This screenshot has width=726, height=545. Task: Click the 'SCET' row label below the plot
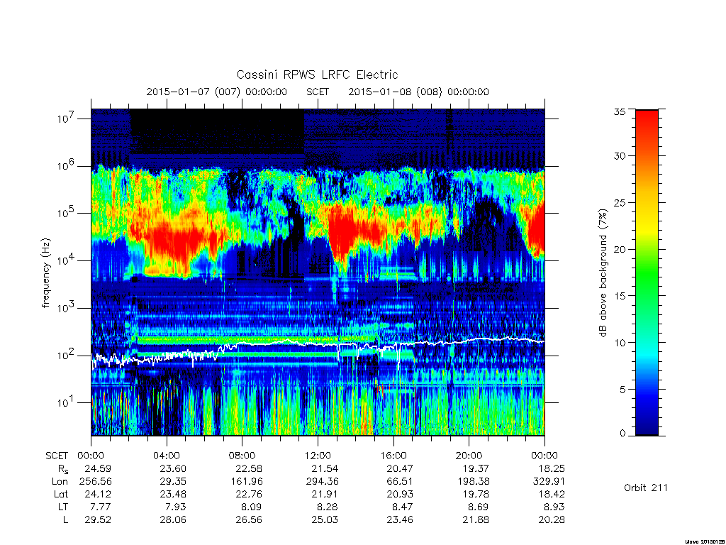click(x=57, y=456)
